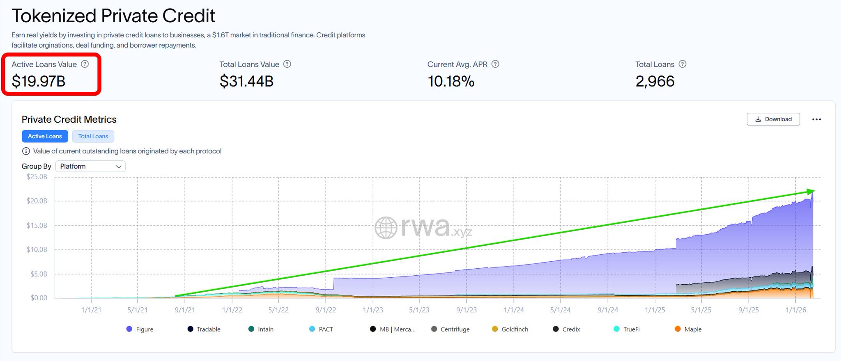Switch to the Active Loans tab
841x361 pixels.
45,136
